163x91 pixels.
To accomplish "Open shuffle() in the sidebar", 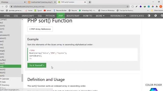I will 10,60.
